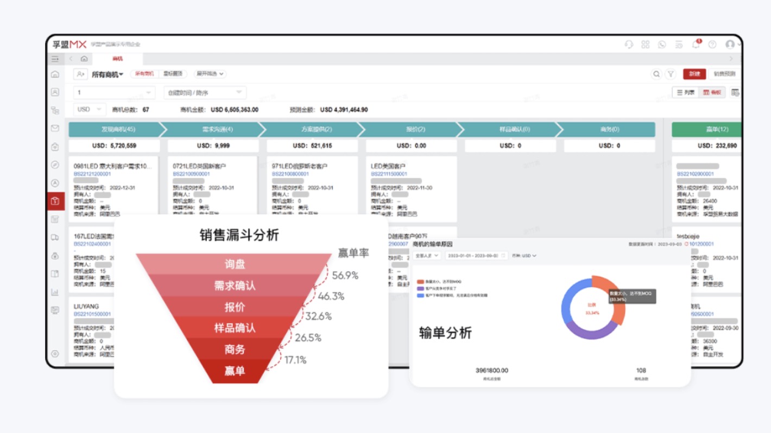
Task: Open the WhatsApp icon in the top bar
Action: click(x=661, y=44)
